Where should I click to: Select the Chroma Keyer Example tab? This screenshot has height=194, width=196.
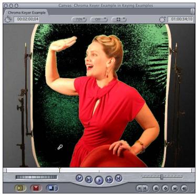tap(27, 13)
